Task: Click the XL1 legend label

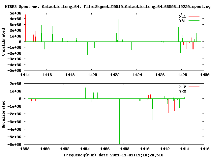Action: coord(182,16)
